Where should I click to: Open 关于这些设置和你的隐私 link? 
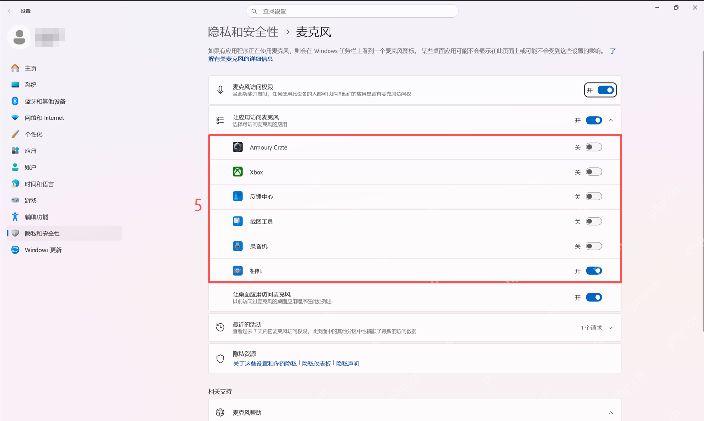(x=265, y=363)
